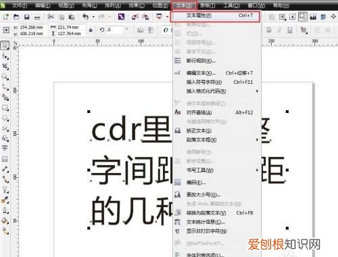Click the Export icon
The image size is (338, 257).
[x=145, y=17]
